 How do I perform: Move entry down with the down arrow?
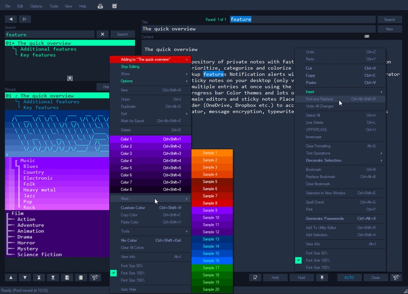click(25, 278)
